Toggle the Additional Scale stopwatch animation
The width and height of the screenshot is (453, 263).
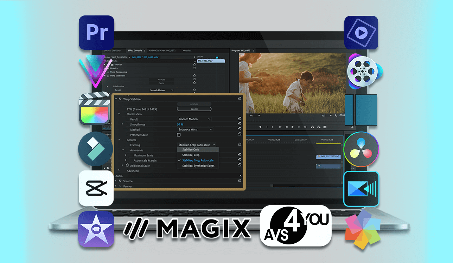(x=127, y=165)
